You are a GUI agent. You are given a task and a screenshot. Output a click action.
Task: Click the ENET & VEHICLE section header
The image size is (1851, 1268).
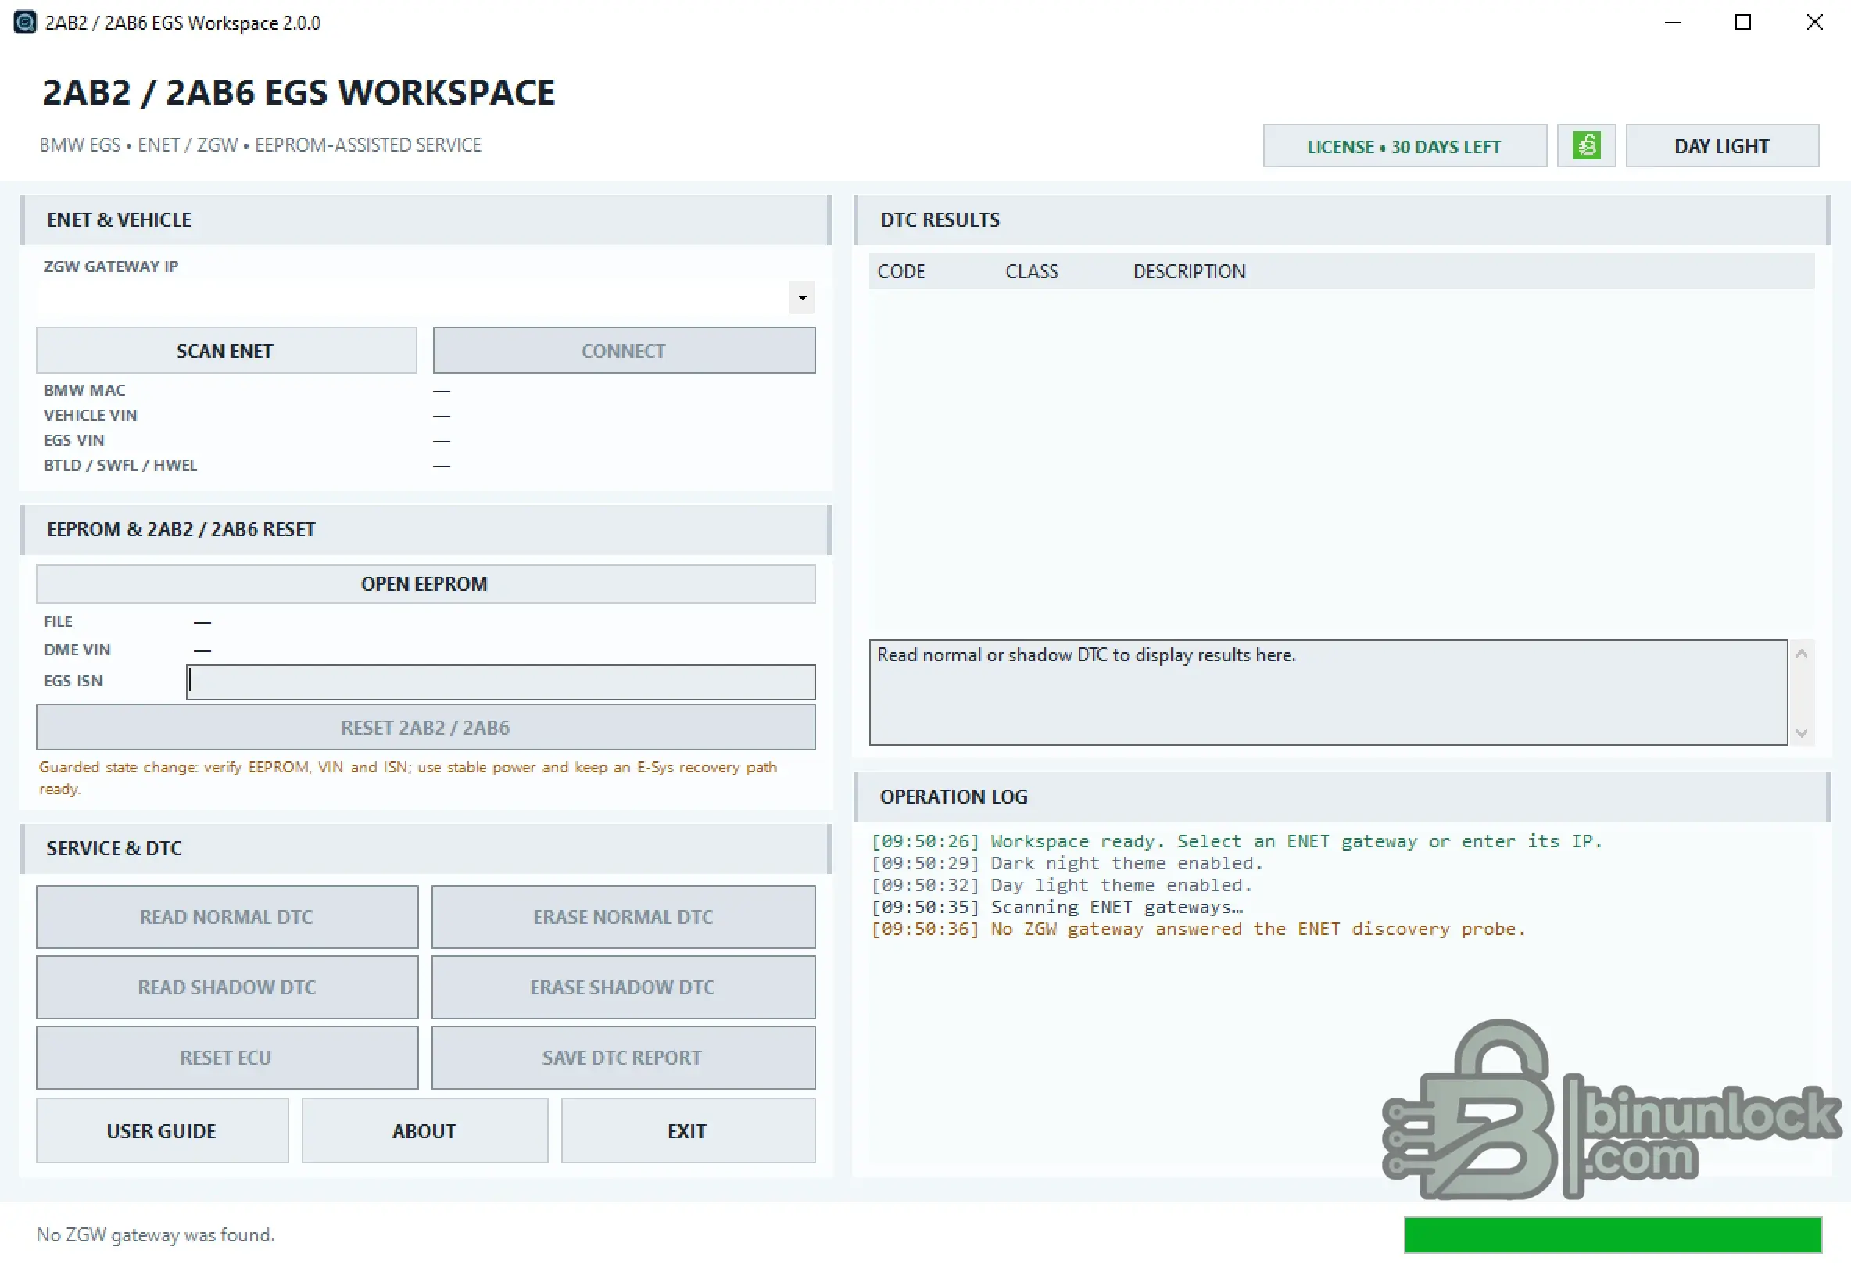tap(425, 220)
